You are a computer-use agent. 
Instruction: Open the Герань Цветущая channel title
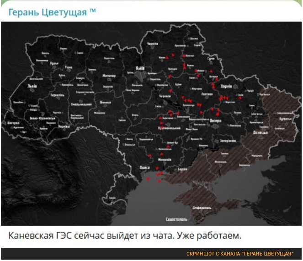[x=52, y=12]
